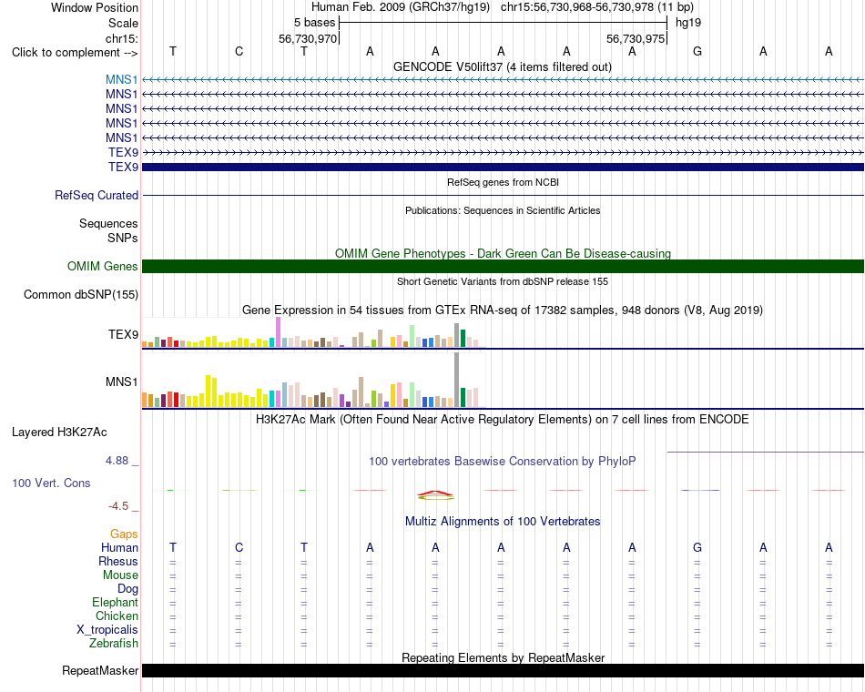Click the 'Layered H3K27Ac' track label

click(59, 432)
